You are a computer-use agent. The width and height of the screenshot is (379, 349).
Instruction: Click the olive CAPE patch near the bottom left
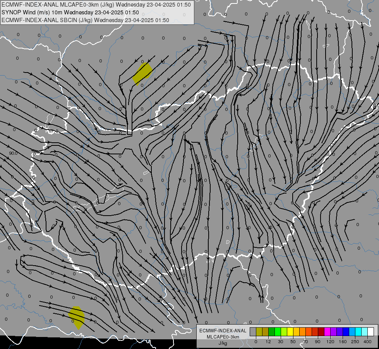pos(77,318)
